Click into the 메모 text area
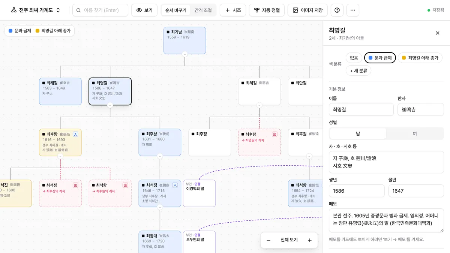Viewport: 450px width, 253px height. (386, 220)
